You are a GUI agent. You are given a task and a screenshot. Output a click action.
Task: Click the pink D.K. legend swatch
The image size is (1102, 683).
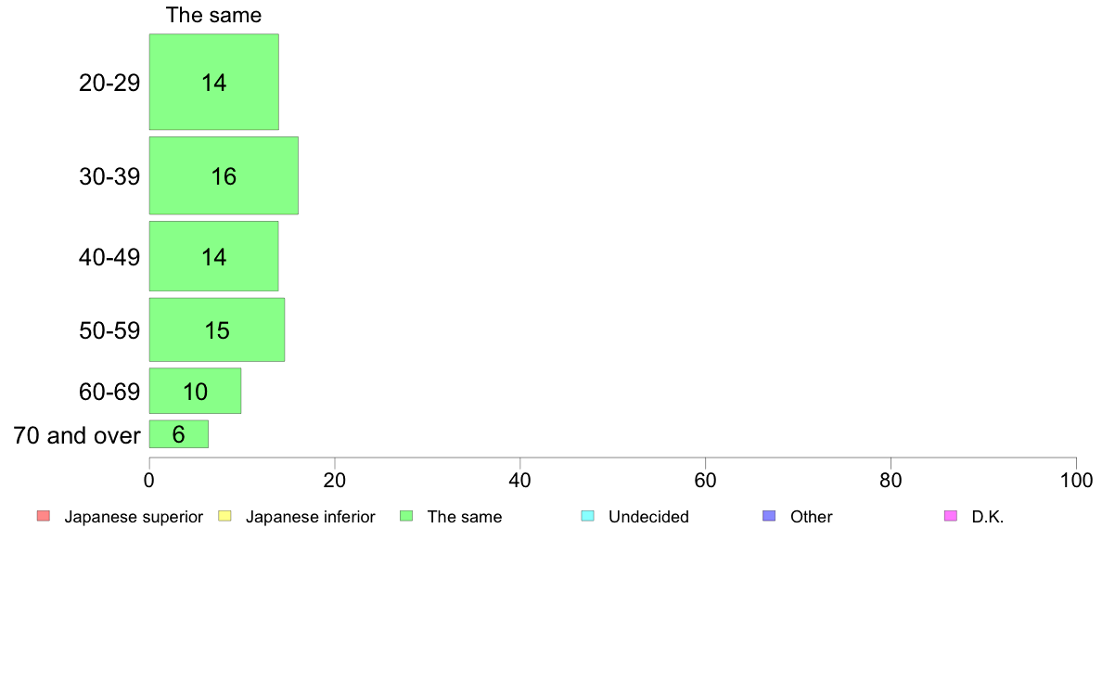pyautogui.click(x=950, y=516)
